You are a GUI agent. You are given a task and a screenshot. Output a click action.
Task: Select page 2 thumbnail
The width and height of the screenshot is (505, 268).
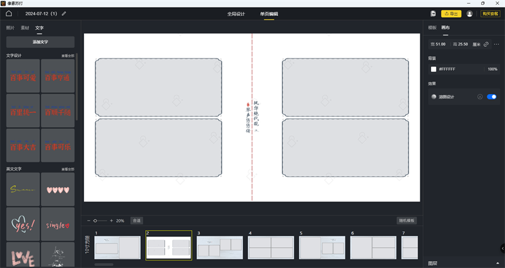pos(169,248)
